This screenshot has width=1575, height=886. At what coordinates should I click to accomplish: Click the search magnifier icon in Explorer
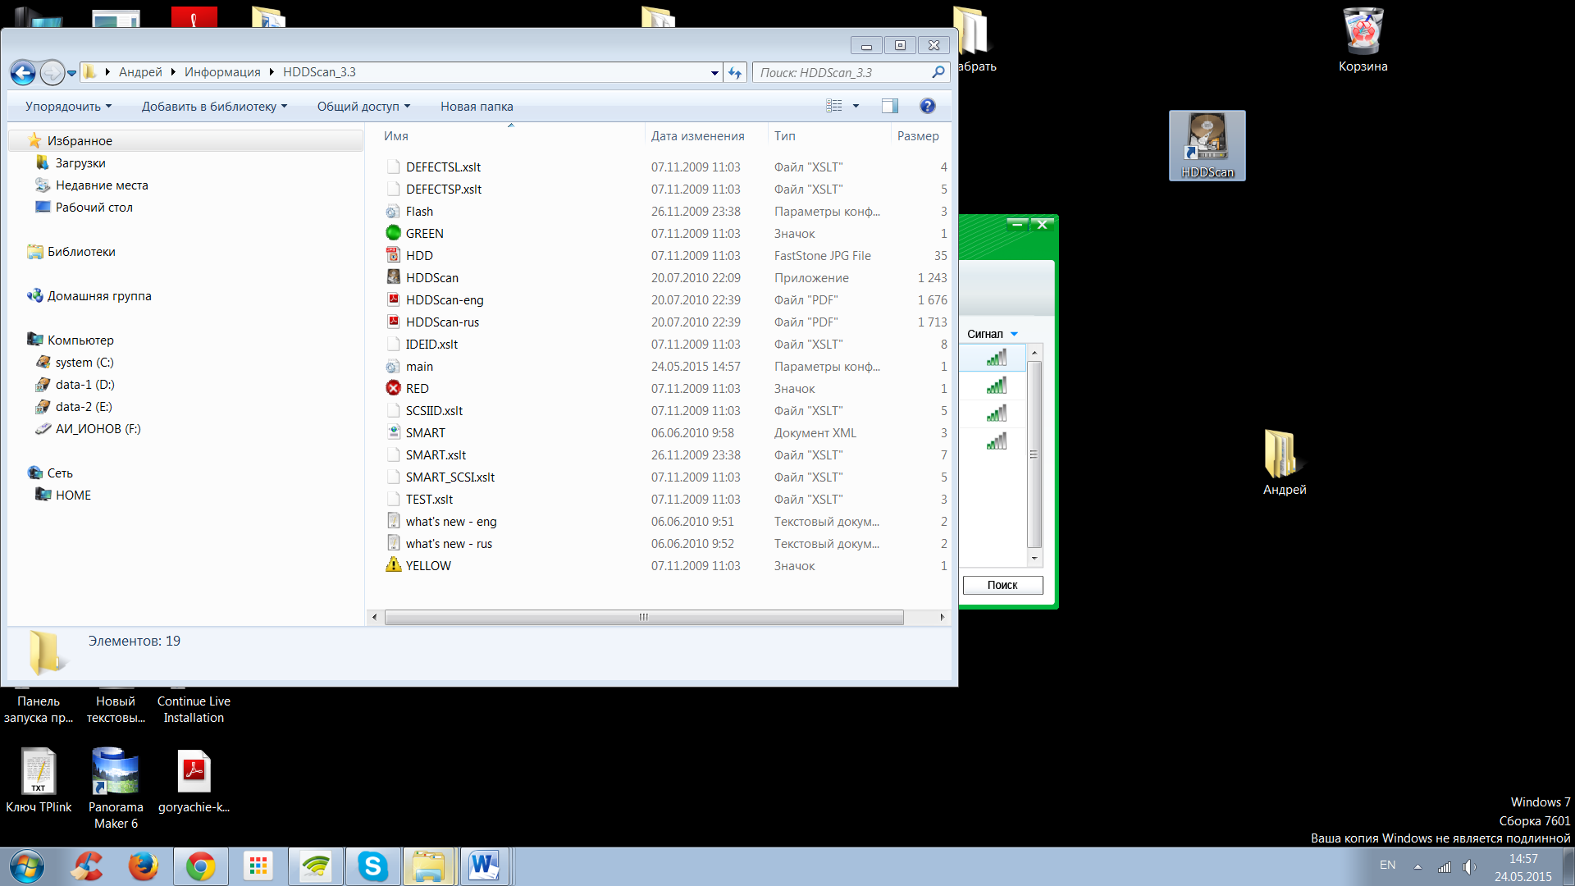[938, 72]
